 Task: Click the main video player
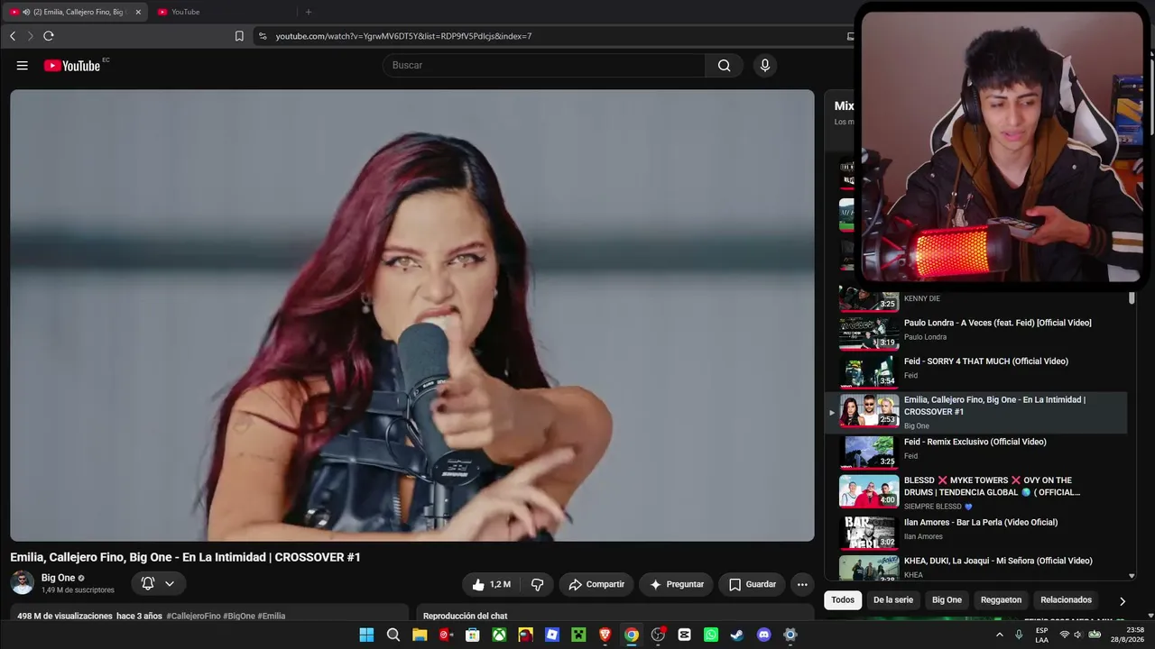click(412, 315)
